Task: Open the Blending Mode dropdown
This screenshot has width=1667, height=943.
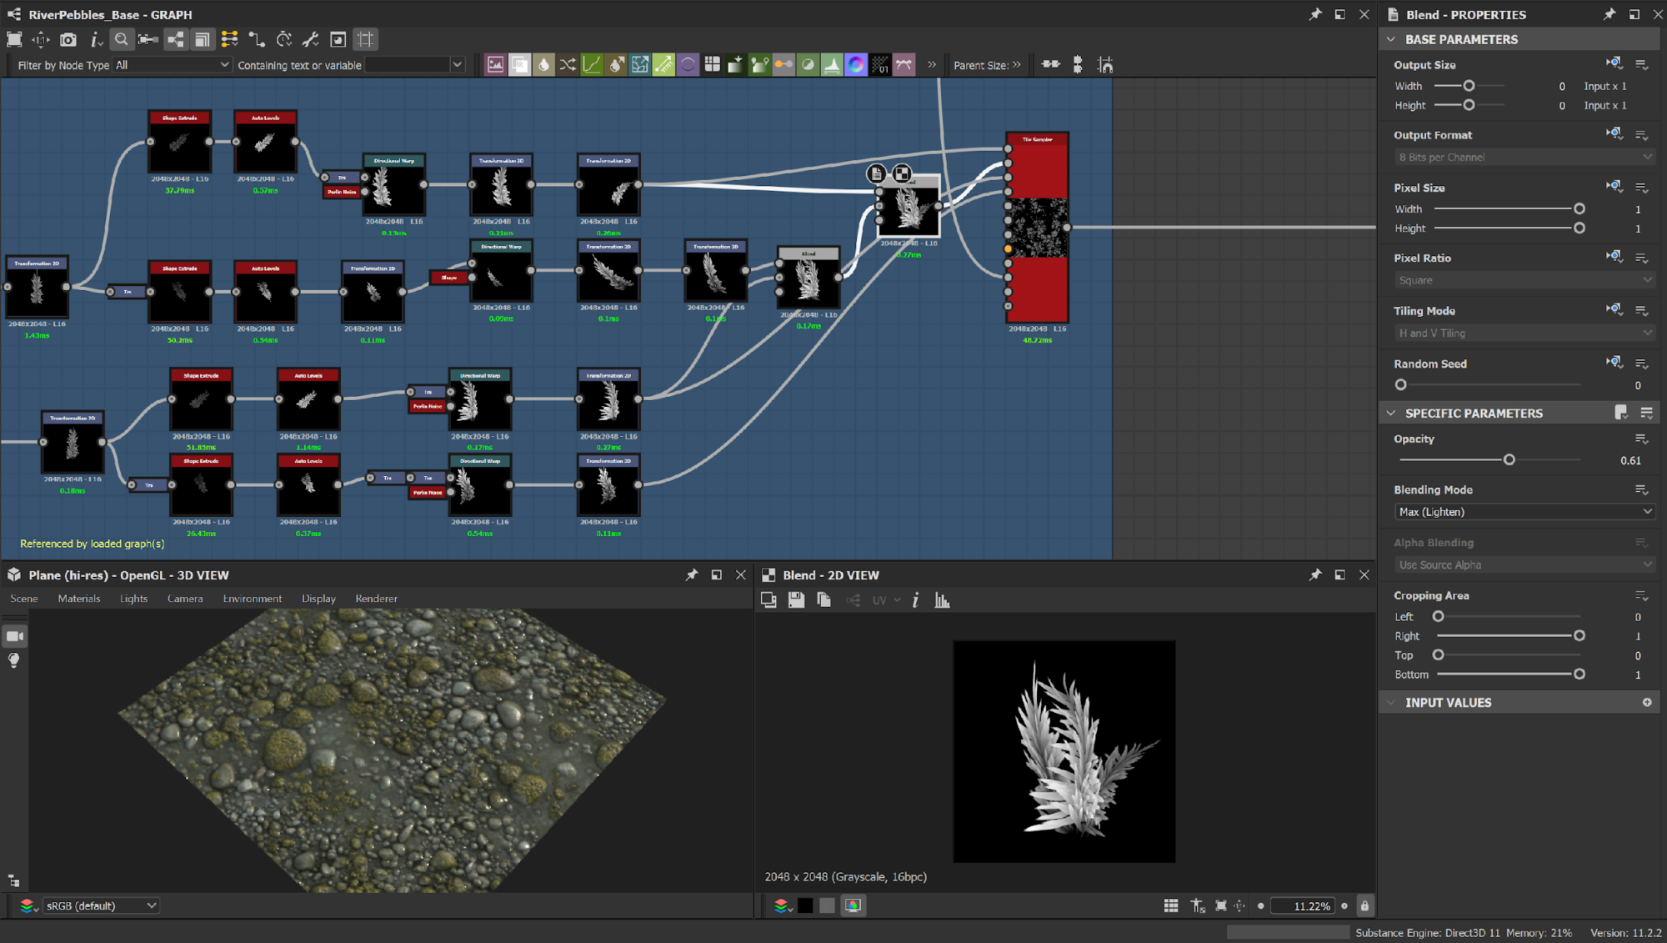Action: pyautogui.click(x=1523, y=512)
